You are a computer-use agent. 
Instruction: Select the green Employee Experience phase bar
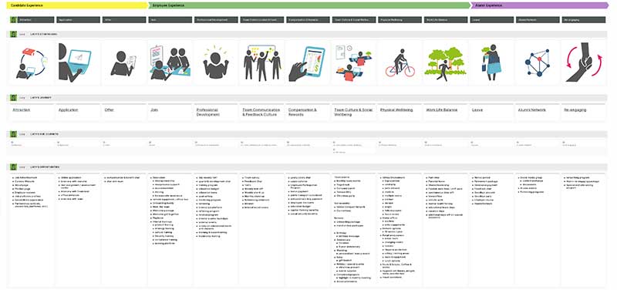pos(309,5)
